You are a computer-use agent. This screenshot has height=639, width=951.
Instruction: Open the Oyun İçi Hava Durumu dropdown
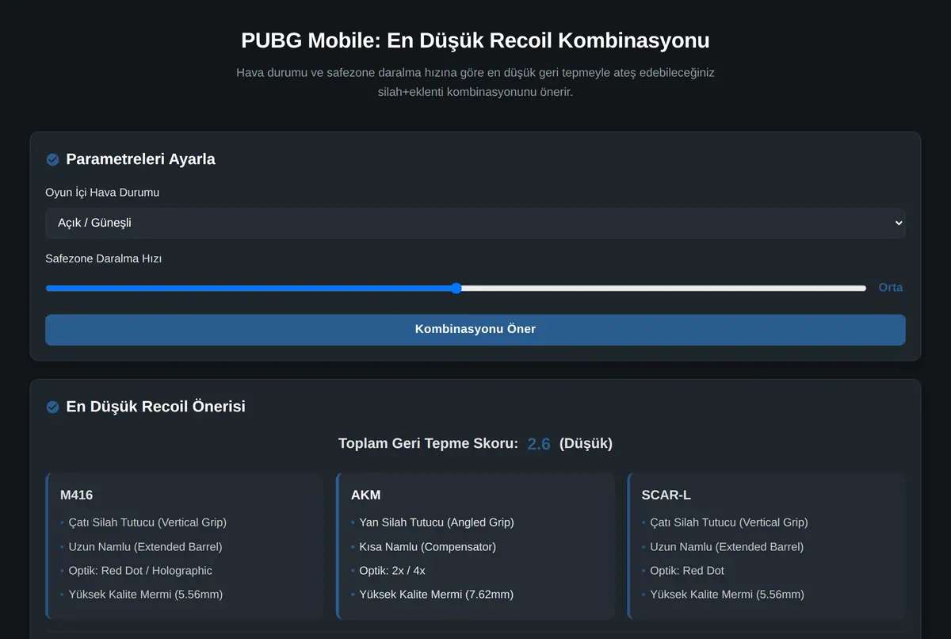(x=475, y=223)
